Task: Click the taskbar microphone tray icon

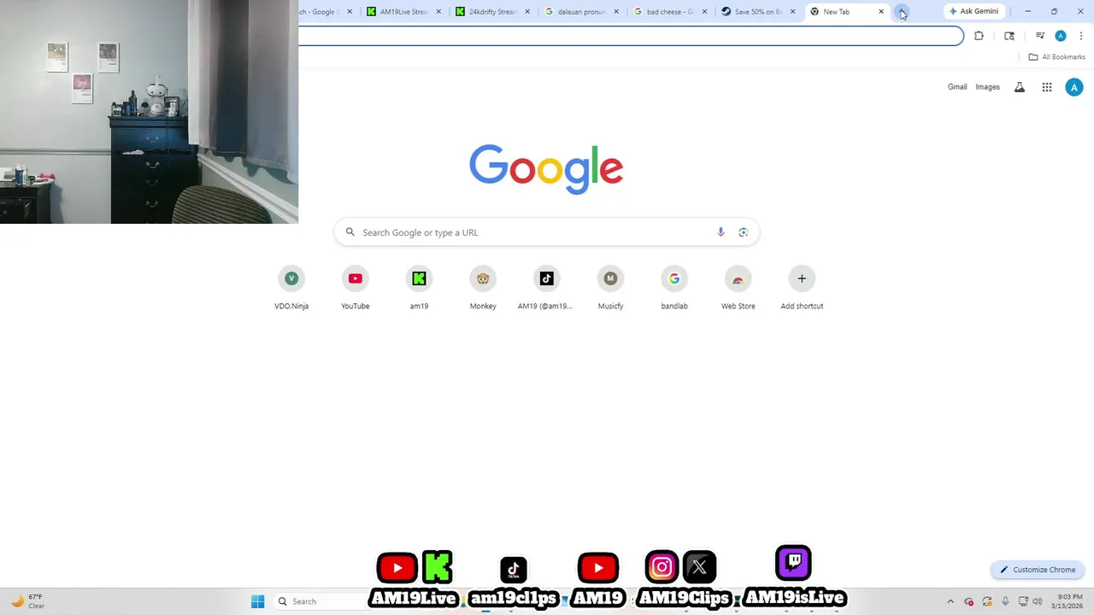Action: click(1005, 601)
